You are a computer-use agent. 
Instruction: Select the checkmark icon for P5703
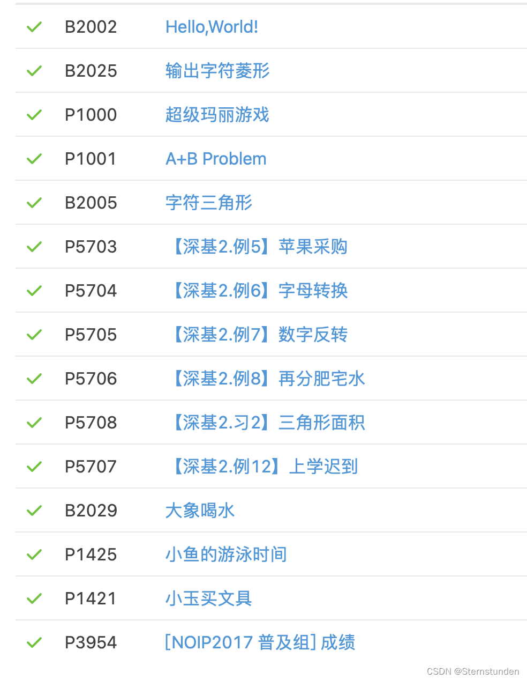click(34, 247)
